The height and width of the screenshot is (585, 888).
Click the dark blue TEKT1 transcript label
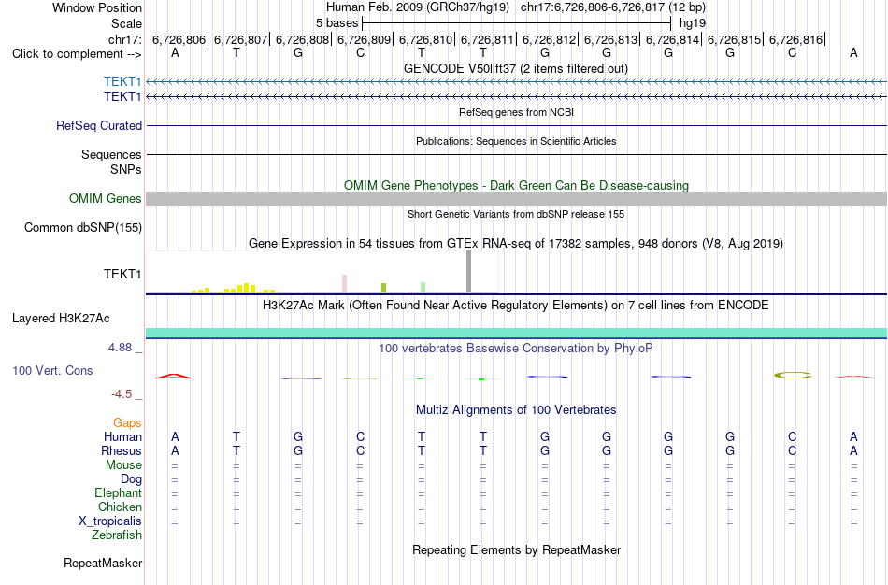tap(122, 96)
